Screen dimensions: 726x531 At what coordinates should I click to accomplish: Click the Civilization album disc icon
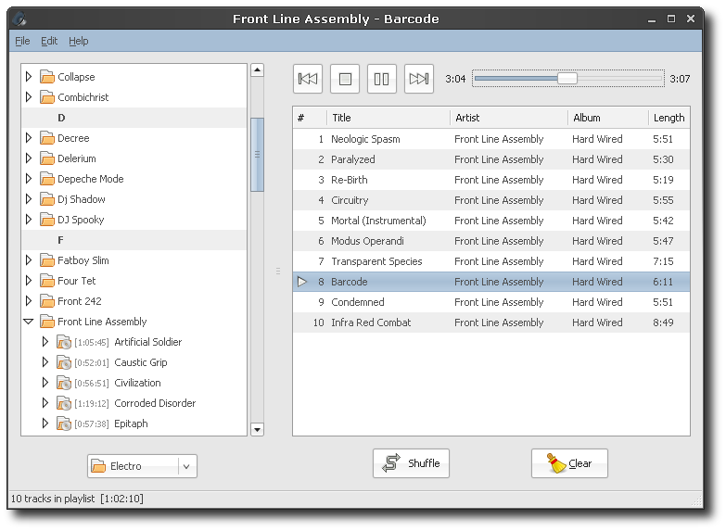[x=64, y=383]
